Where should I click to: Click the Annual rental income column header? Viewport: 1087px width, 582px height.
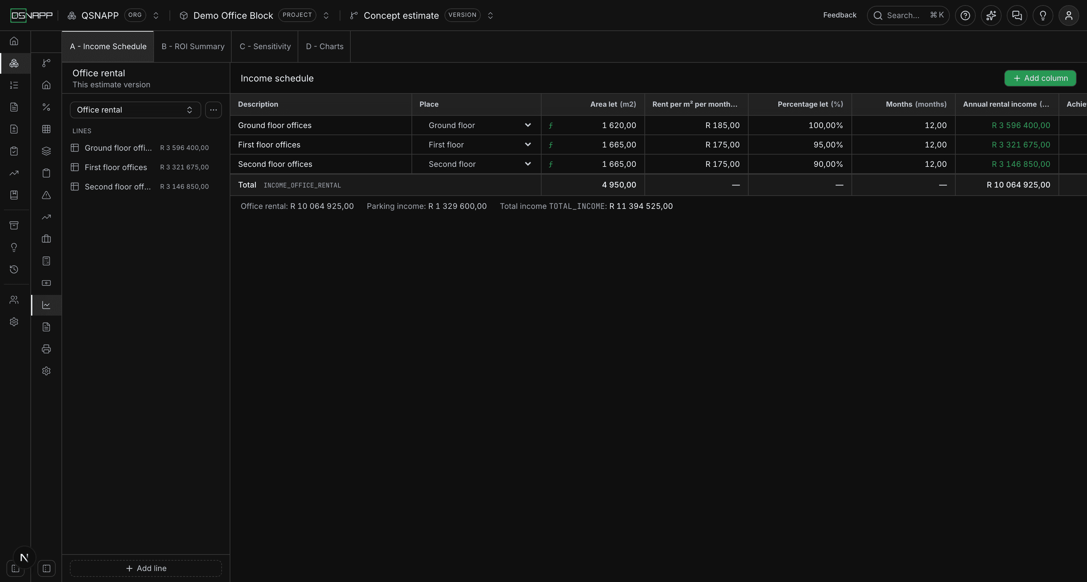pos(1007,104)
